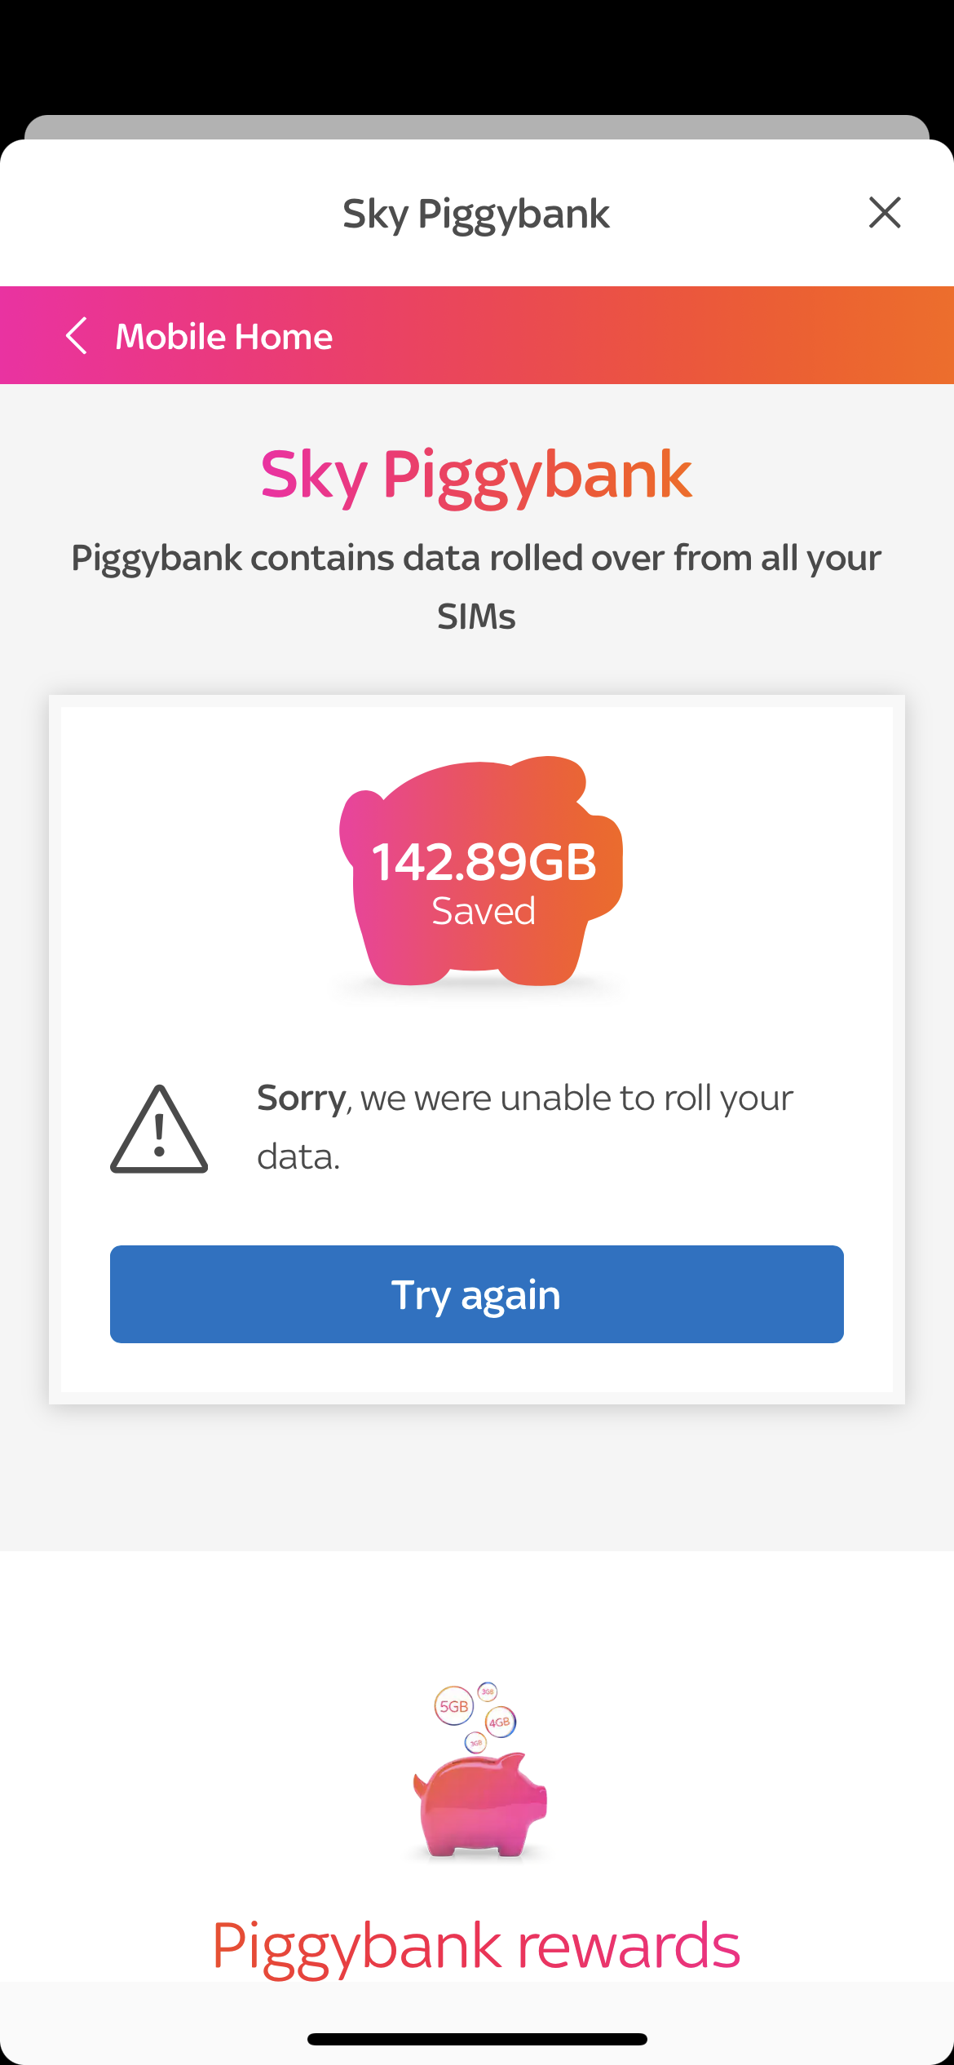Tap the gray background card behind sheet
954x2065 pixels.
tap(476, 126)
